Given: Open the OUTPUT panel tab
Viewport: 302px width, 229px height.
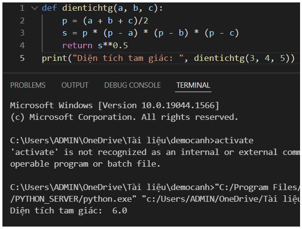Looking at the screenshot, I should [75, 85].
